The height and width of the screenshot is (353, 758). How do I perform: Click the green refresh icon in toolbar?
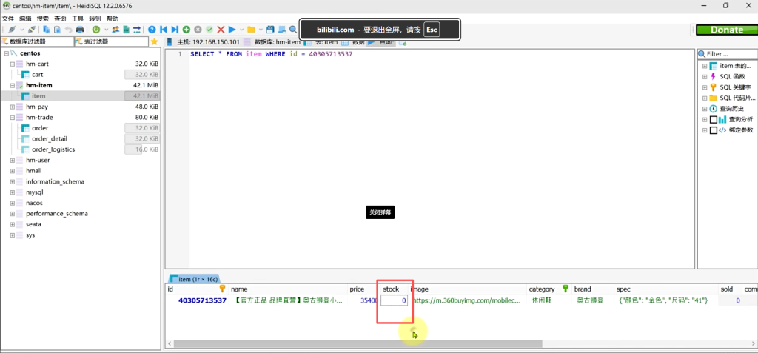[95, 30]
